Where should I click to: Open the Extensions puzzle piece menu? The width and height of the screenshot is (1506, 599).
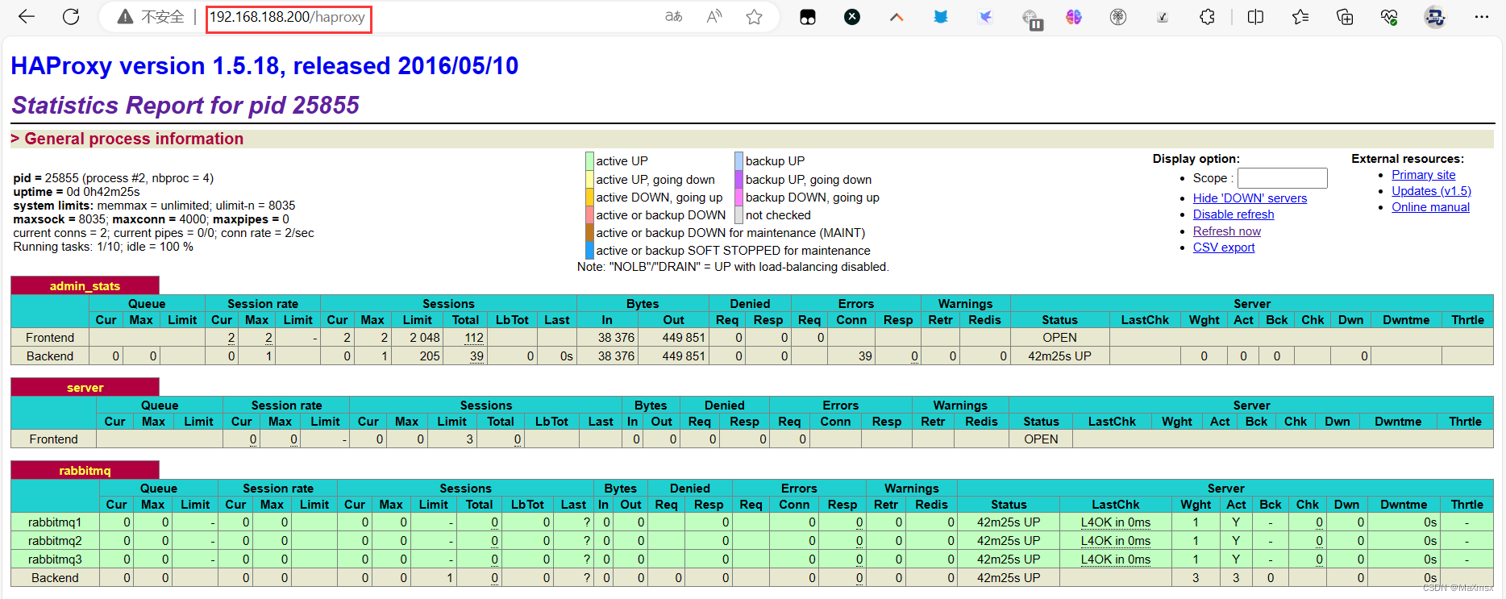pos(1207,17)
